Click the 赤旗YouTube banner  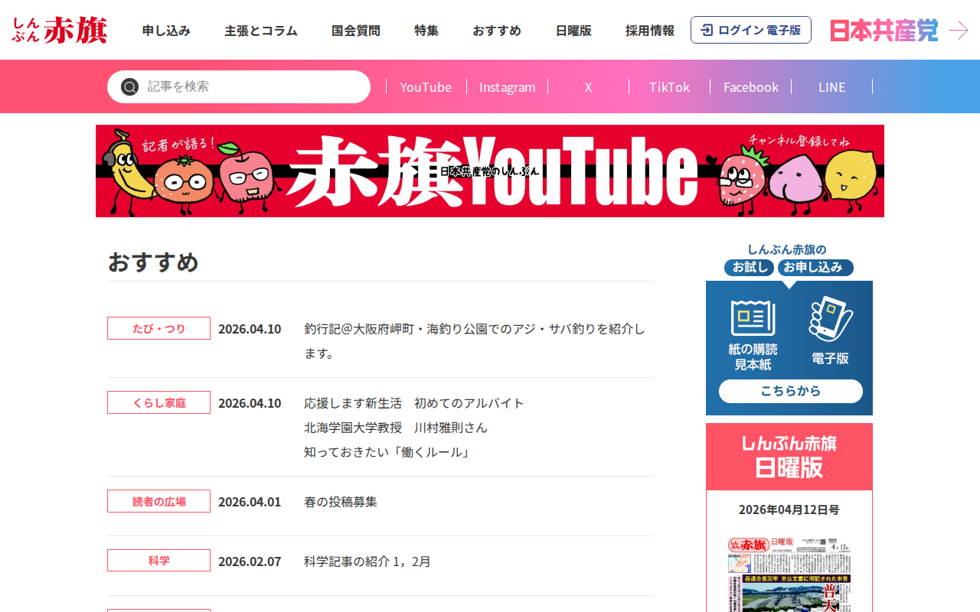tap(490, 171)
